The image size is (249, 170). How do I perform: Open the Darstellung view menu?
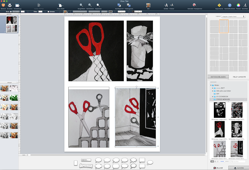(x=18, y=5)
